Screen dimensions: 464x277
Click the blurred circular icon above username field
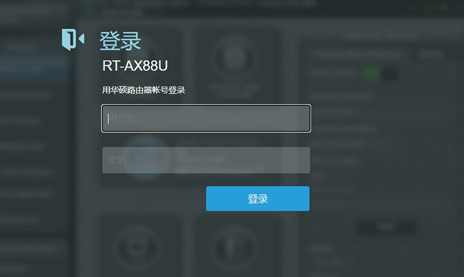click(234, 58)
